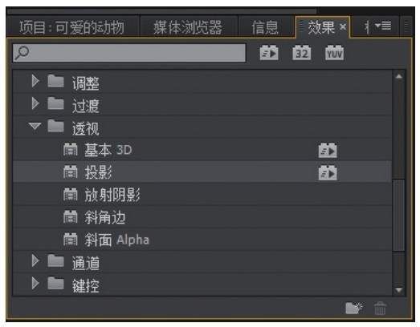Expand the 调整 folder
420x327 pixels.
pyautogui.click(x=35, y=81)
